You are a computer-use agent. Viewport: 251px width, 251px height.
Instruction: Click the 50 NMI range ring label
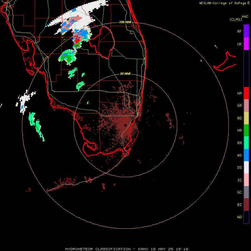click(x=125, y=74)
